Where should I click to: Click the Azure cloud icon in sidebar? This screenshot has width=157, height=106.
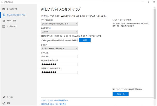(4, 21)
